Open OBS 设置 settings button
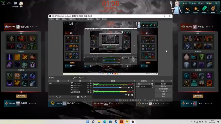This screenshot has height=124, width=221. pos(163,94)
